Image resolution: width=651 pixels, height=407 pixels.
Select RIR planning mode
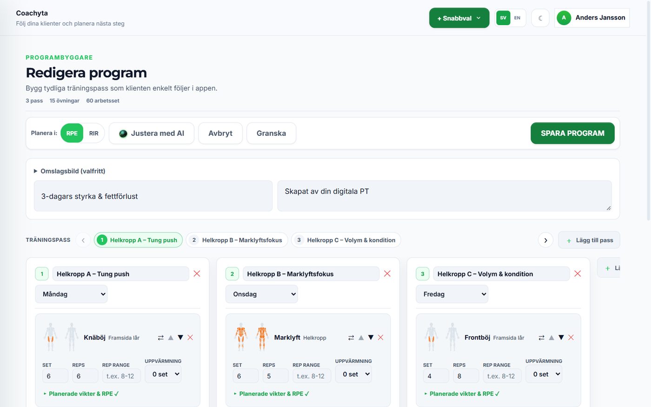tap(94, 133)
